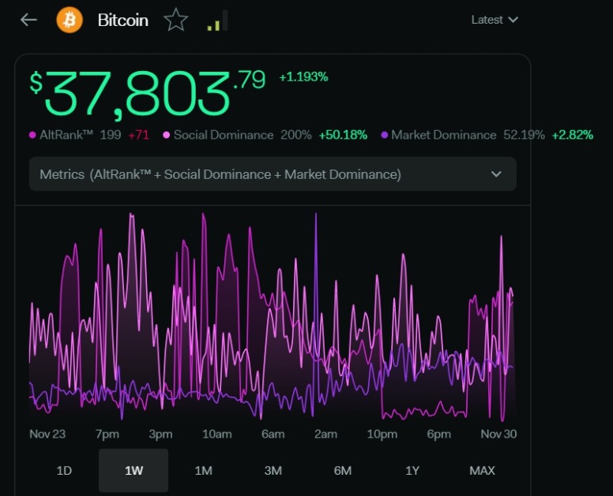Click the orange Bitcoin logo icon
The width and height of the screenshot is (613, 496).
point(70,20)
